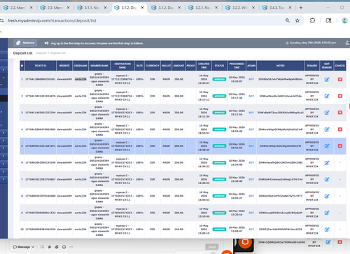The height and width of the screenshot is (254, 350).
Task: Open the browser side panel icon
Action: (x=328, y=20)
